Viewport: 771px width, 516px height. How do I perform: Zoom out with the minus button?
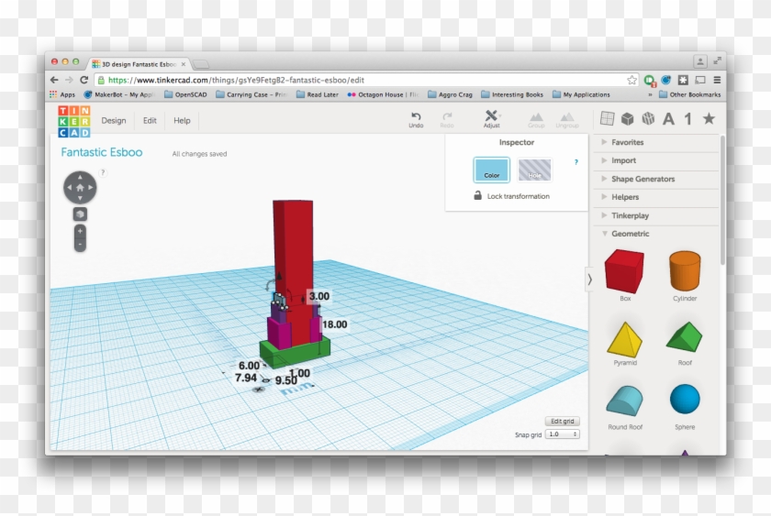tap(80, 245)
